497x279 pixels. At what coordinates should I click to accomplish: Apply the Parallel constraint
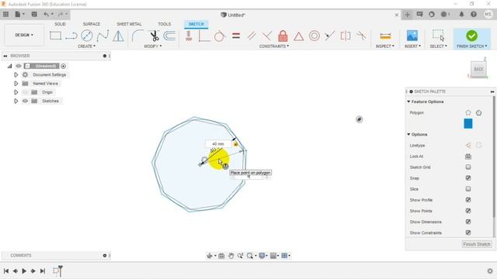(252, 36)
